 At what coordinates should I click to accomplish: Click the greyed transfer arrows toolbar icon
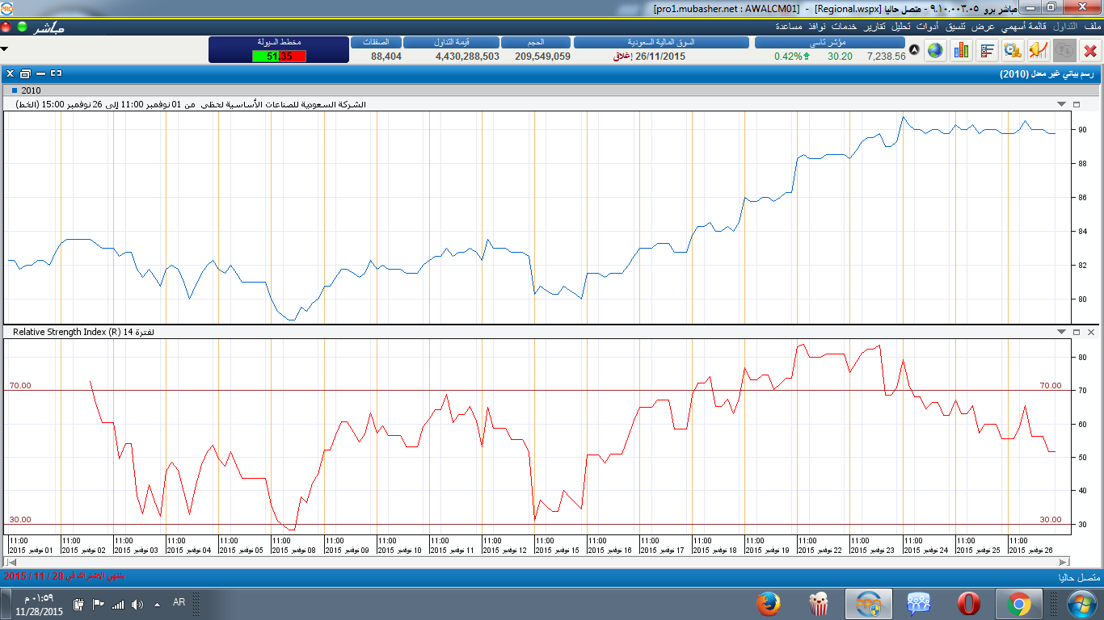point(1064,50)
